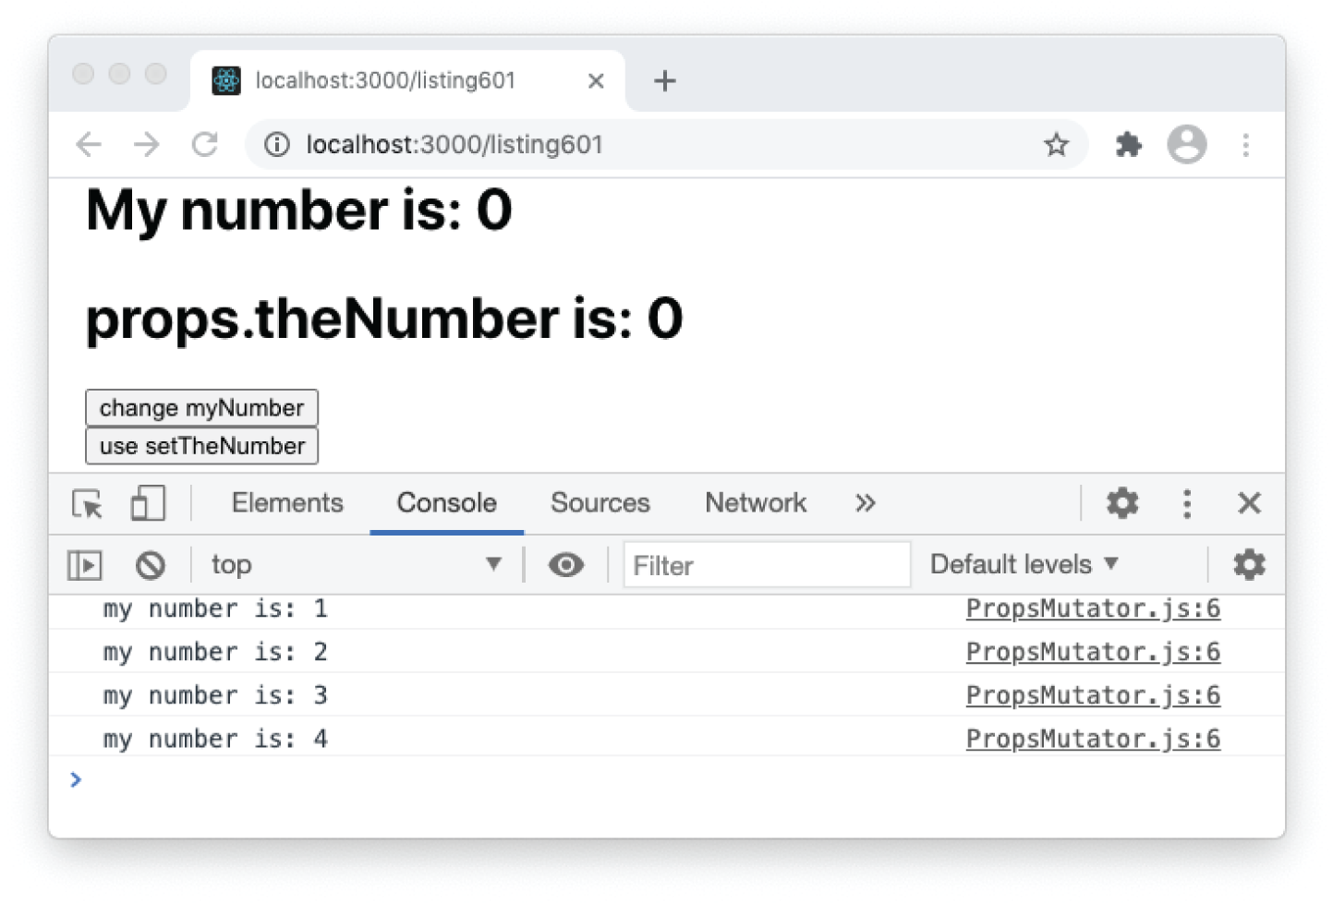
Task: Switch to the Sources tab
Action: point(600,503)
